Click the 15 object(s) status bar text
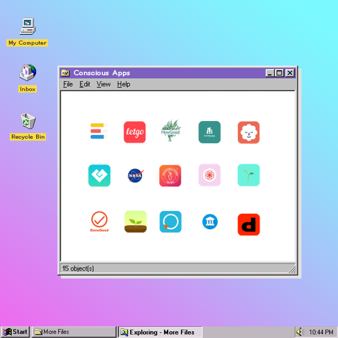 78,268
